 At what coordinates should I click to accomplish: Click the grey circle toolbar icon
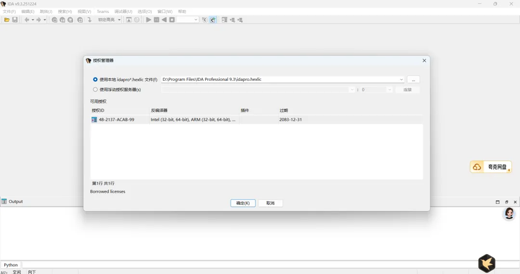click(137, 20)
